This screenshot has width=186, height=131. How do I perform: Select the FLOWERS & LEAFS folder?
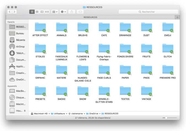tap(83, 52)
